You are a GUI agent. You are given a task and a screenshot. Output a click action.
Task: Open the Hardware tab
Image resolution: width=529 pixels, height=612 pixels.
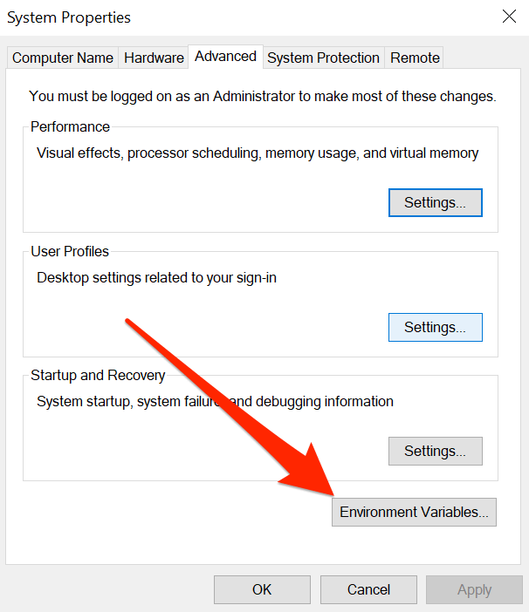[154, 58]
